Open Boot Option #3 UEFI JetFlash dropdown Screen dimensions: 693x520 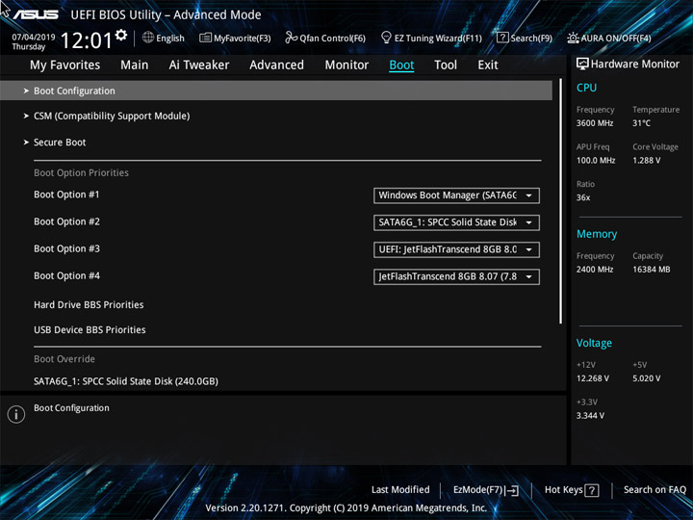click(456, 249)
